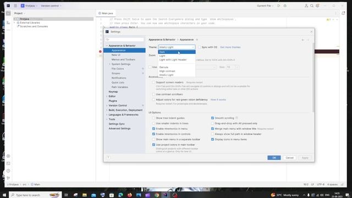Uncheck Smooth scrolling checkbox
Image resolution: width=352 pixels, height=198 pixels.
[212, 118]
